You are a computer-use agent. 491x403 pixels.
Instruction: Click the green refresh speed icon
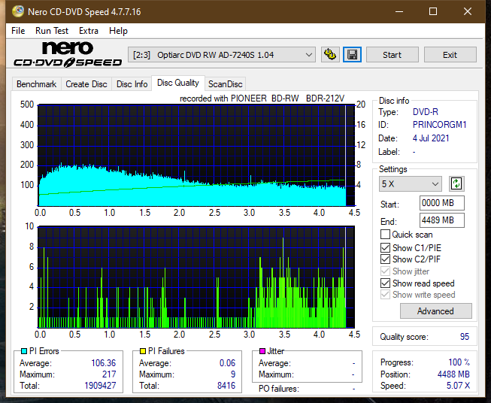click(x=456, y=183)
